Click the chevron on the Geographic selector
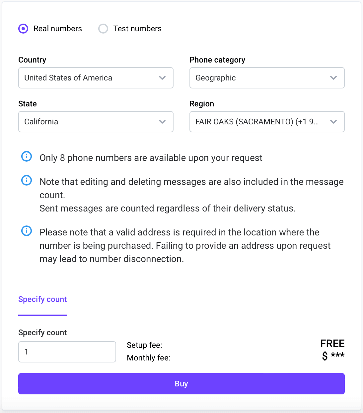 (333, 78)
